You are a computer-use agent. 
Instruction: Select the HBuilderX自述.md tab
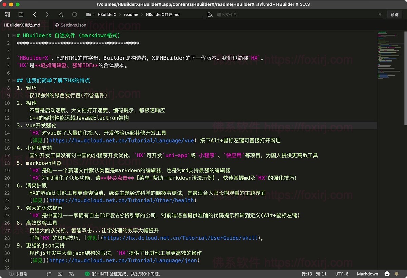pos(22,25)
